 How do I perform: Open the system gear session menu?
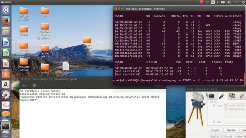pos(243,2)
